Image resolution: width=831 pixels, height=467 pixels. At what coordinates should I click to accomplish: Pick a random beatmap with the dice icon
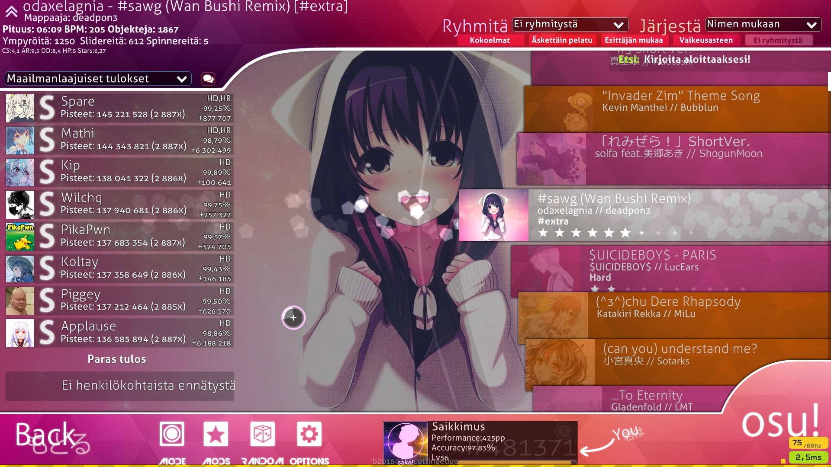click(262, 434)
